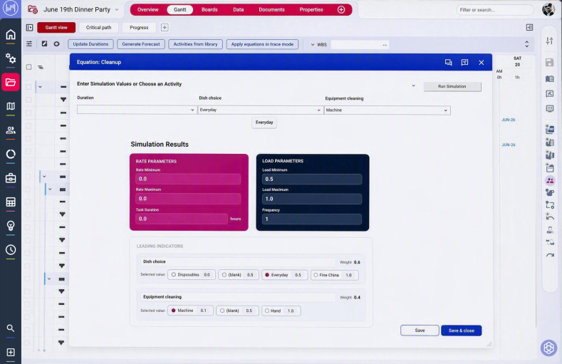Open the Home icon in left sidebar

tap(11, 34)
